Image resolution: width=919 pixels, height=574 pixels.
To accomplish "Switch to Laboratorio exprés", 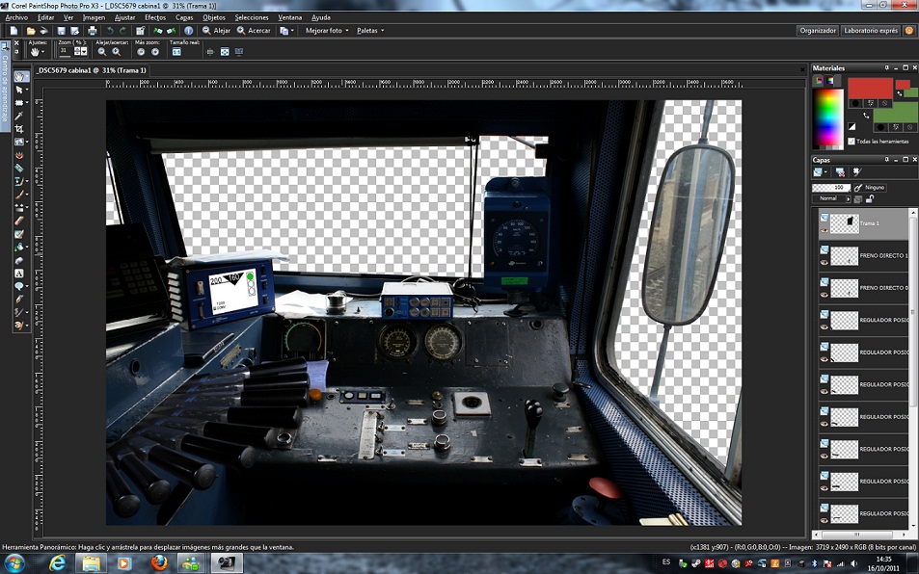I will point(871,31).
